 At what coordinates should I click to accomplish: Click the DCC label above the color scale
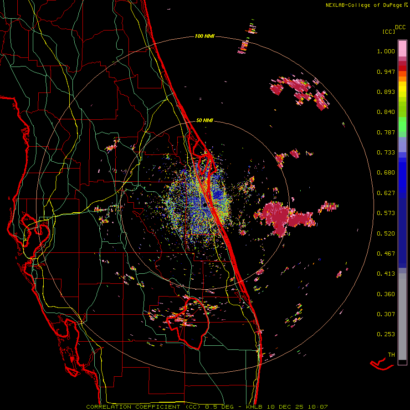(400, 27)
